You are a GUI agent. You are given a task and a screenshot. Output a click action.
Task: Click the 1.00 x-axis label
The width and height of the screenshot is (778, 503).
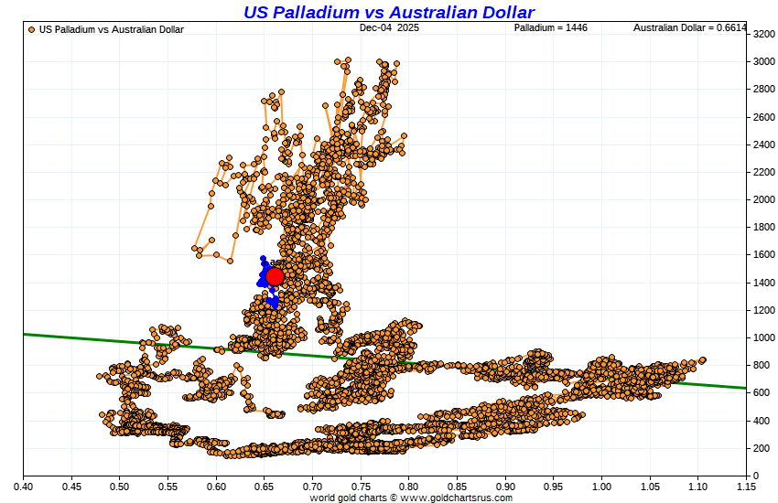pos(601,486)
